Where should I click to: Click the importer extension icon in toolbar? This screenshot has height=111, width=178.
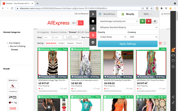point(157,8)
